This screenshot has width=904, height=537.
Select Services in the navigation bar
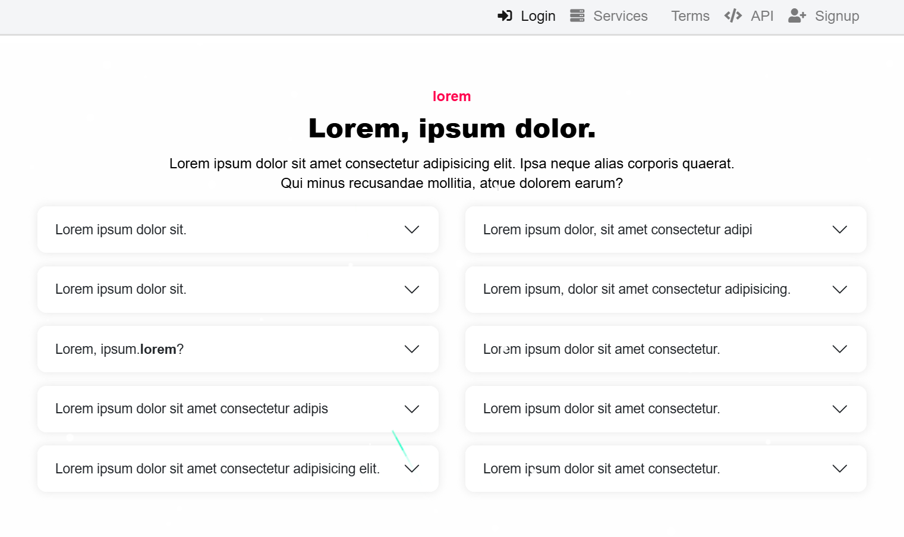[620, 16]
